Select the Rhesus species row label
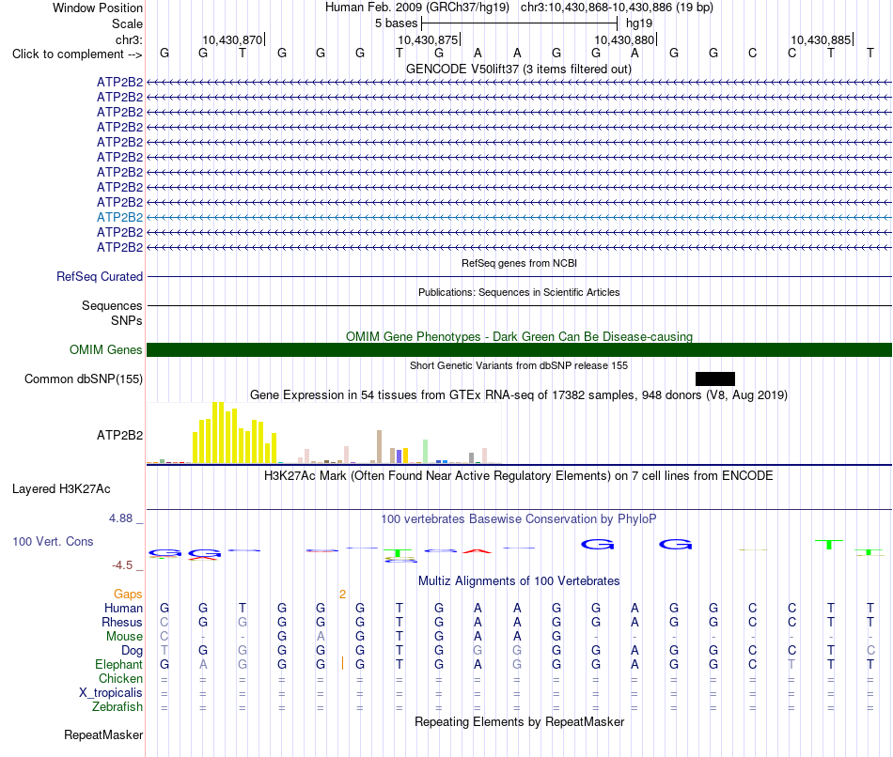Image resolution: width=893 pixels, height=757 pixels. 122,622
